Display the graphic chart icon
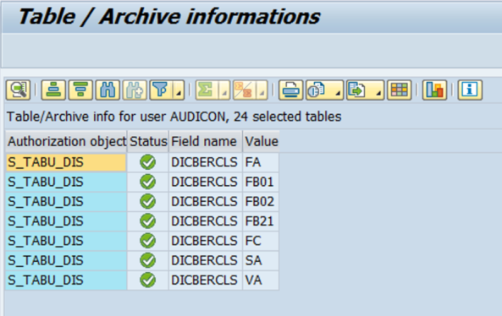The image size is (502, 316). (x=434, y=90)
